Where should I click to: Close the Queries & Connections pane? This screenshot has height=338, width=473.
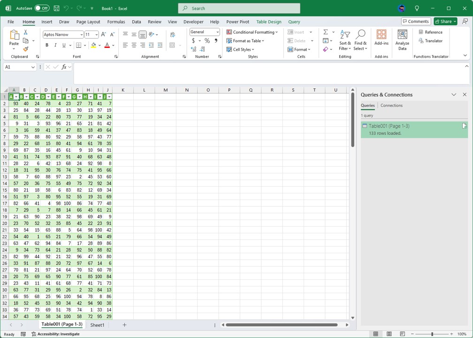465,95
